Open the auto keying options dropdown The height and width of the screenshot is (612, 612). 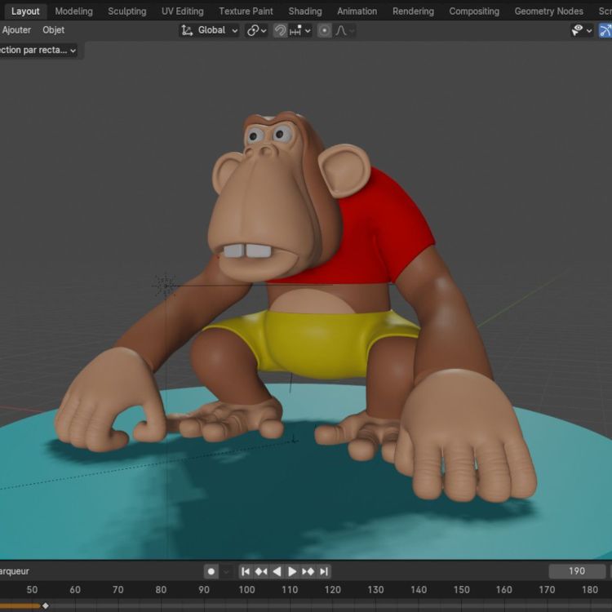click(226, 571)
